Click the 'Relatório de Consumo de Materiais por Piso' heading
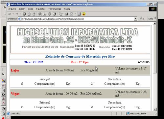Screen dimensions: 164x119 coord(80,56)
